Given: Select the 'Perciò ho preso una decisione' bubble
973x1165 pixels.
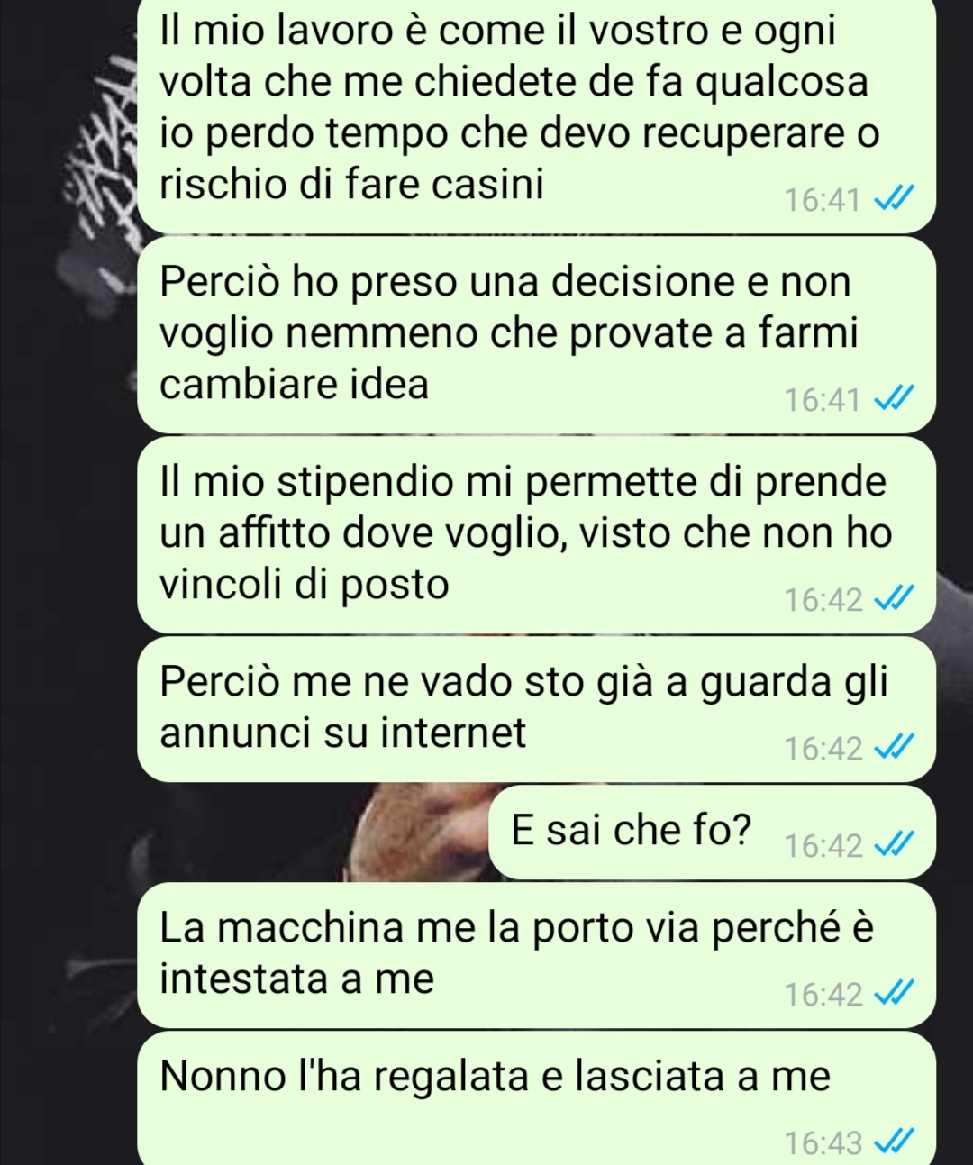Looking at the screenshot, I should 537,335.
